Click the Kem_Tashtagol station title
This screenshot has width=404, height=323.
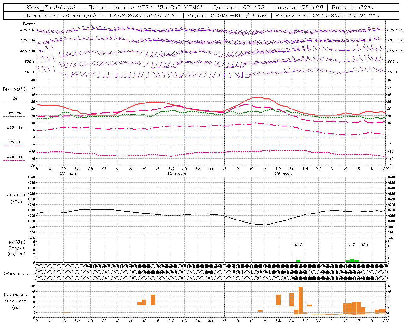pyautogui.click(x=51, y=8)
